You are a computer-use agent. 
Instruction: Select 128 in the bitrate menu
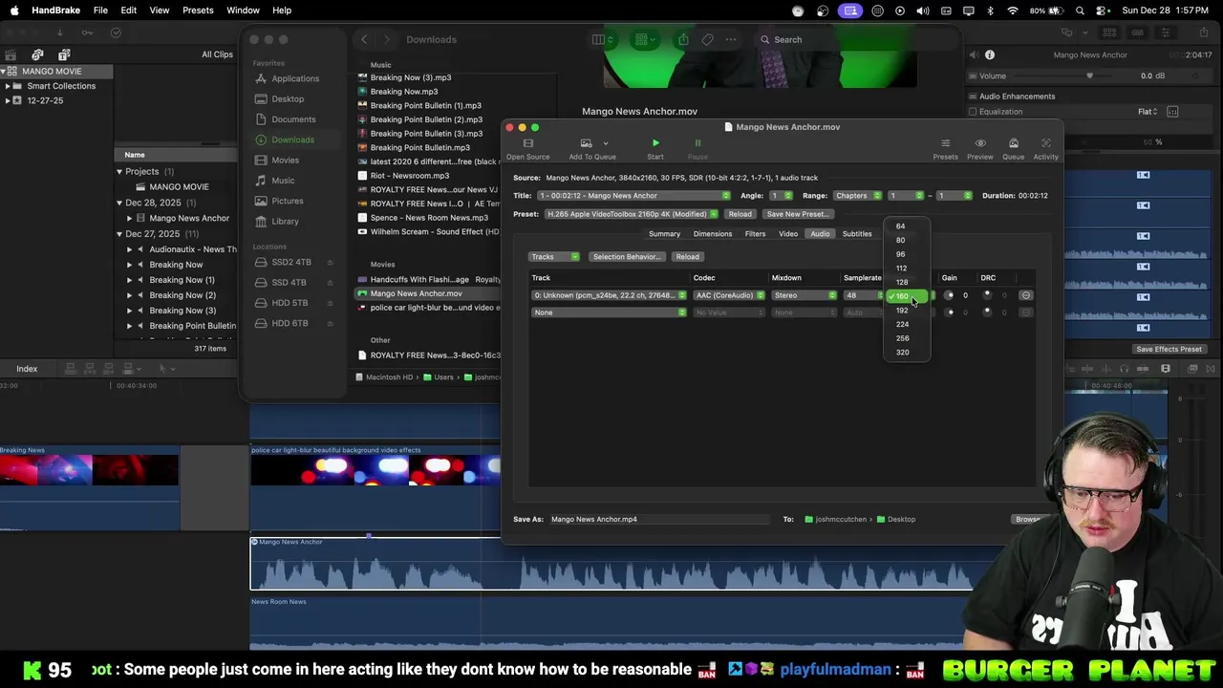tap(907, 283)
